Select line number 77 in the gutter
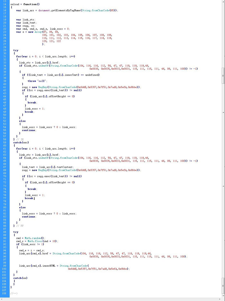The image size is (225, 301). pos(5,198)
